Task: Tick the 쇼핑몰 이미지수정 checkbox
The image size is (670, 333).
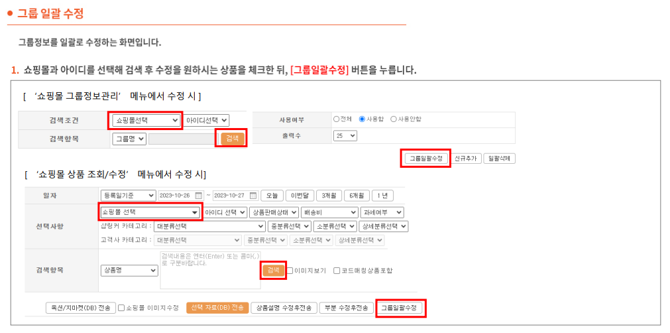Action: (x=121, y=308)
